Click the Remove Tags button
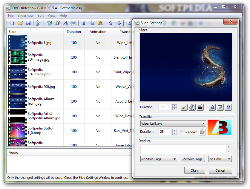 pos(193,159)
